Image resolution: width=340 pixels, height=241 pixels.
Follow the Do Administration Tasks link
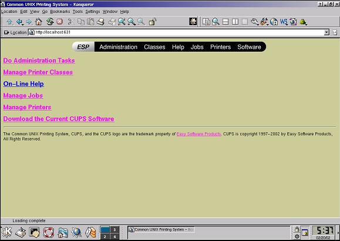39,61
